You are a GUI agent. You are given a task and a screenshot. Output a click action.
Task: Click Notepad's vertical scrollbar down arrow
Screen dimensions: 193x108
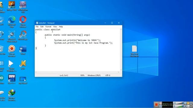pyautogui.click(x=121, y=70)
